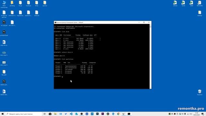Launch Photoshop from the taskbar

point(97,114)
